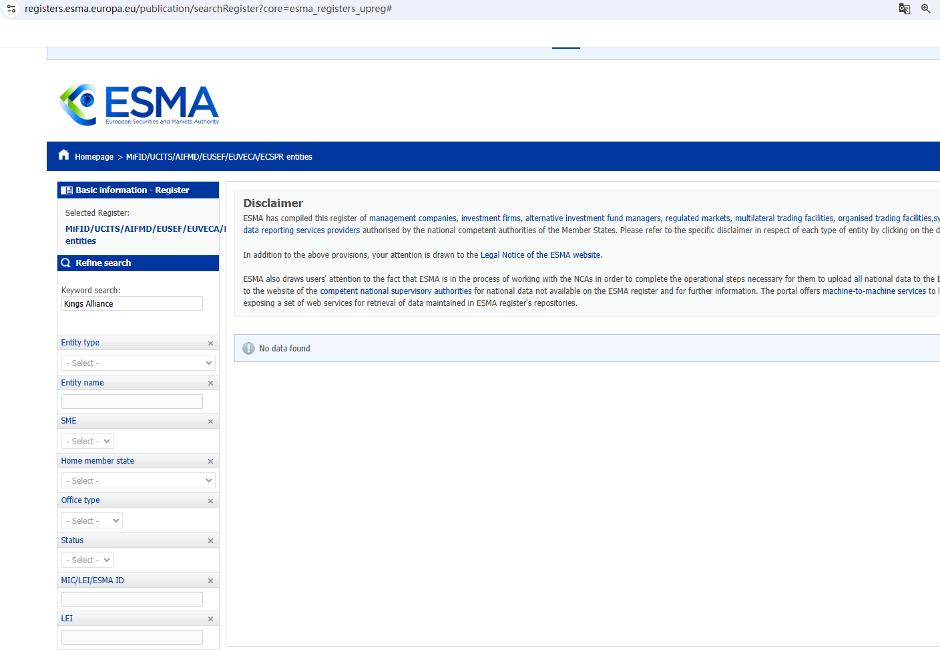
Task: Open the translate page icon
Action: [x=905, y=9]
